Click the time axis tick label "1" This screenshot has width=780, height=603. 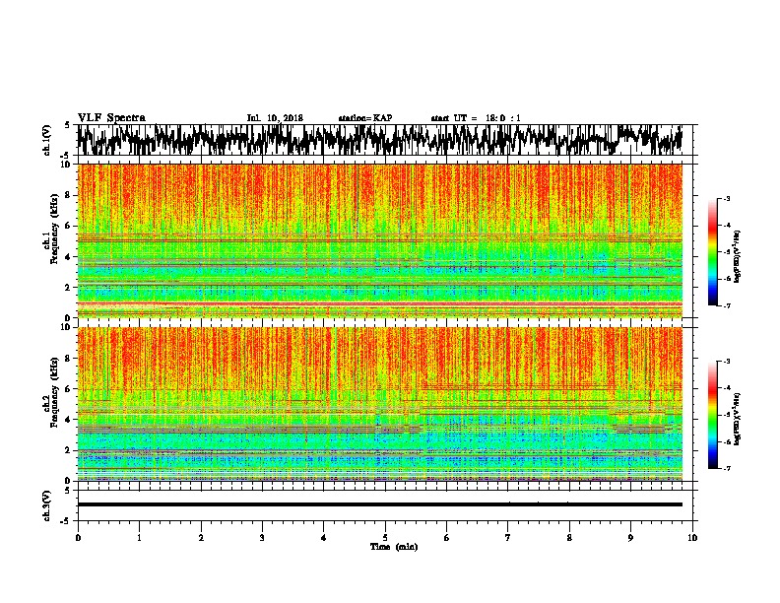pyautogui.click(x=139, y=538)
